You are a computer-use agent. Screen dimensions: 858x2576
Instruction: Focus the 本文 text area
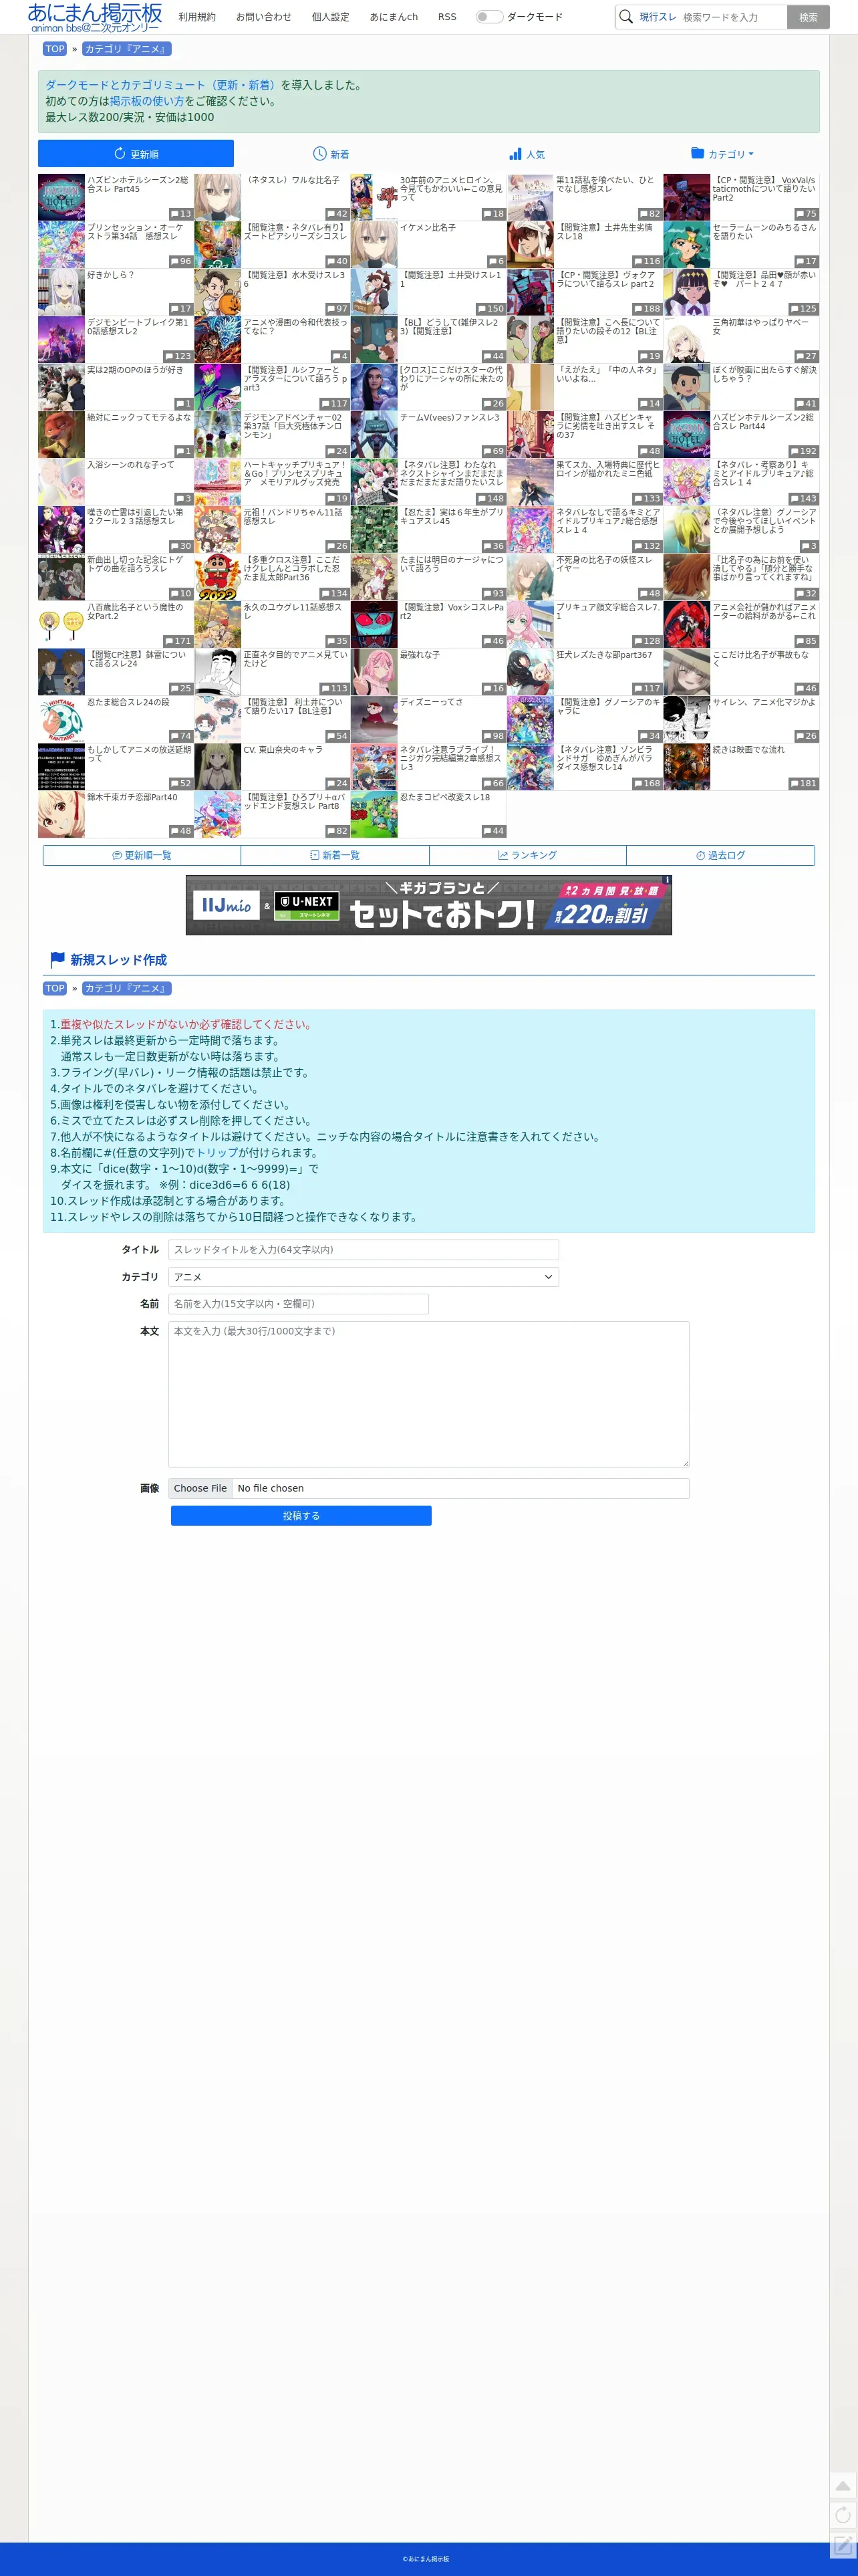[428, 1394]
